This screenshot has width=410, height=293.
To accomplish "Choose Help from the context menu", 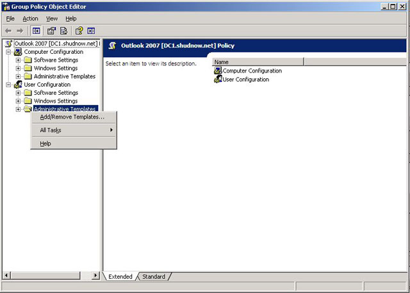I will (74, 144).
